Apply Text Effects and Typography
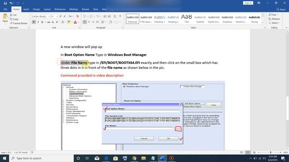The image size is (289, 162). pos(63,22)
